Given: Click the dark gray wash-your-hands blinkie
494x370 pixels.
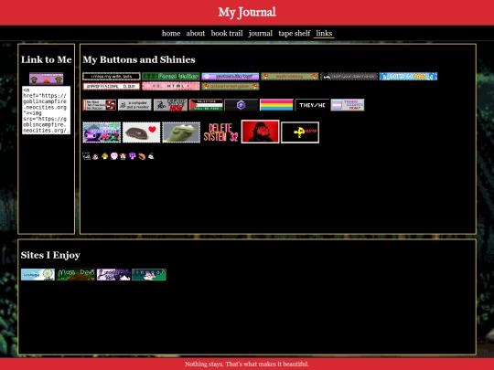Looking at the screenshot, I should coord(349,77).
